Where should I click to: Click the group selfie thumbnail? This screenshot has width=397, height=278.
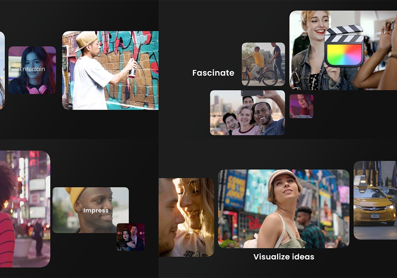(247, 112)
